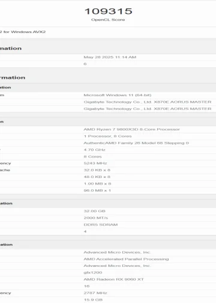Select 'AMD Accelerated Parallel Processing' platform name
The image size is (216, 303).
[x=126, y=259]
